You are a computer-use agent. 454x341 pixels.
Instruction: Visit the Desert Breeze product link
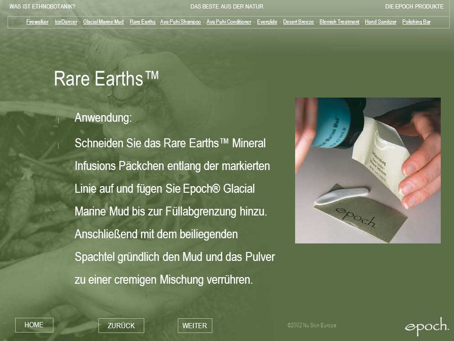298,22
